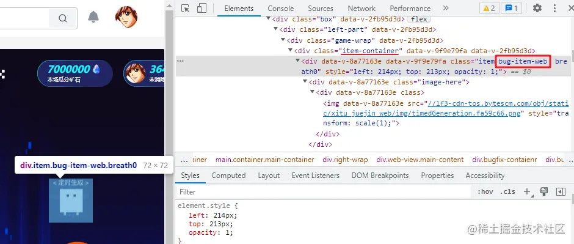This screenshot has width=574, height=244.
Task: Open the Network tab
Action: (361, 9)
